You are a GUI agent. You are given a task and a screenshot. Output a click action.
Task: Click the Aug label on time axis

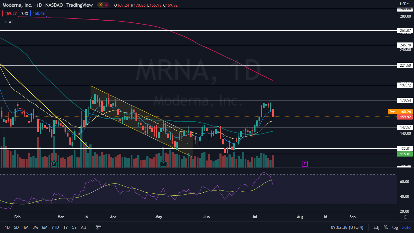pyautogui.click(x=300, y=217)
